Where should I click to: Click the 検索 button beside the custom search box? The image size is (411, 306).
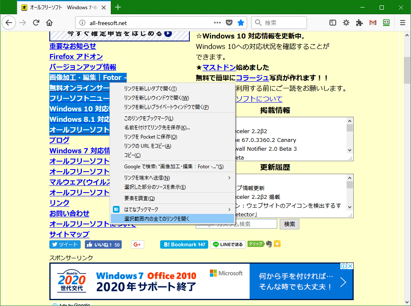[x=289, y=224]
